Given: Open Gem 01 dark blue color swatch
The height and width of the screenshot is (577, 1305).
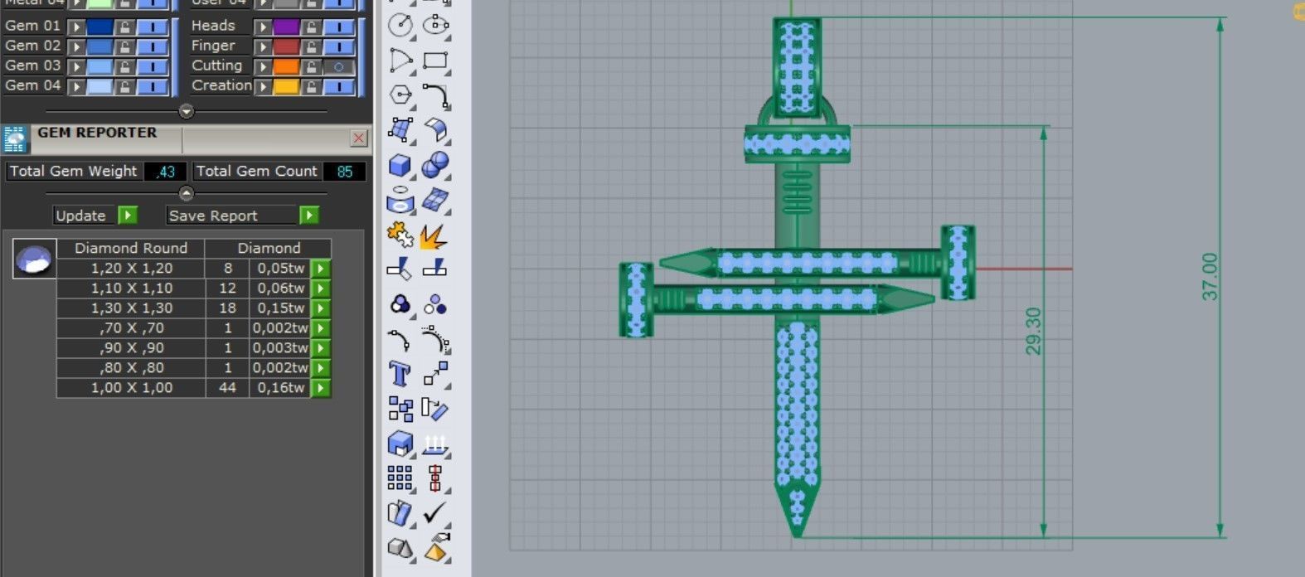Looking at the screenshot, I should pos(99,27).
